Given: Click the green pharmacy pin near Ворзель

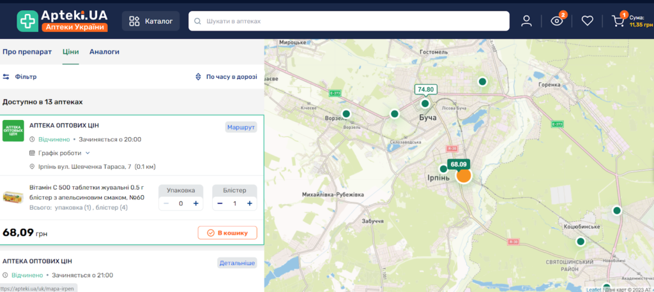Looking at the screenshot, I should 346,113.
